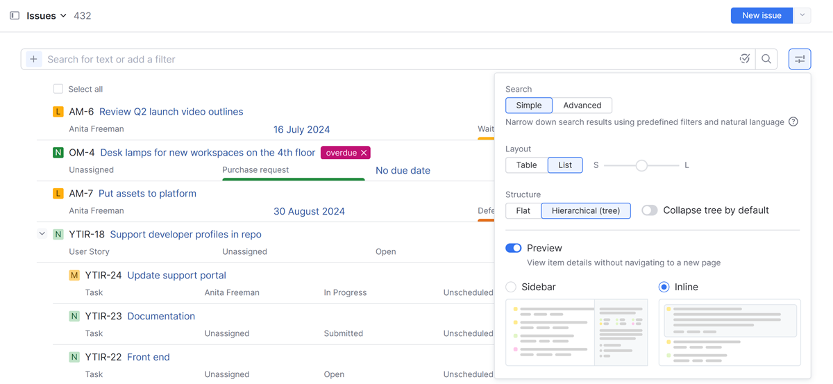The width and height of the screenshot is (833, 384).
Task: Click the saved search checkmark icon
Action: [x=745, y=59]
